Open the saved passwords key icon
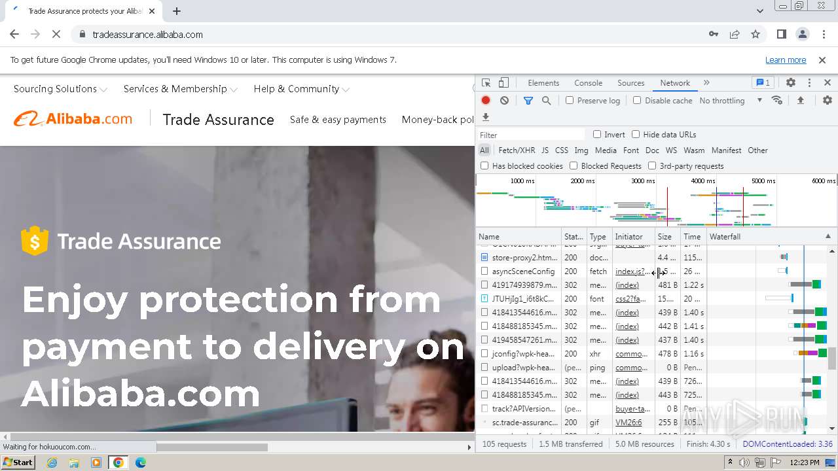Screen dimensions: 838x471 click(x=714, y=34)
